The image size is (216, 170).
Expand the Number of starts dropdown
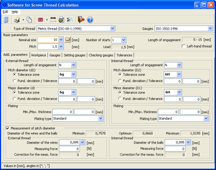point(123,40)
